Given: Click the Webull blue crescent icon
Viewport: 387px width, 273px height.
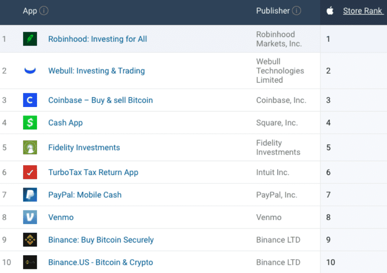Looking at the screenshot, I should click(x=30, y=71).
